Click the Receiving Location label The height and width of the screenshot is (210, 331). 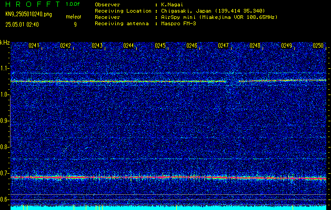123,10
